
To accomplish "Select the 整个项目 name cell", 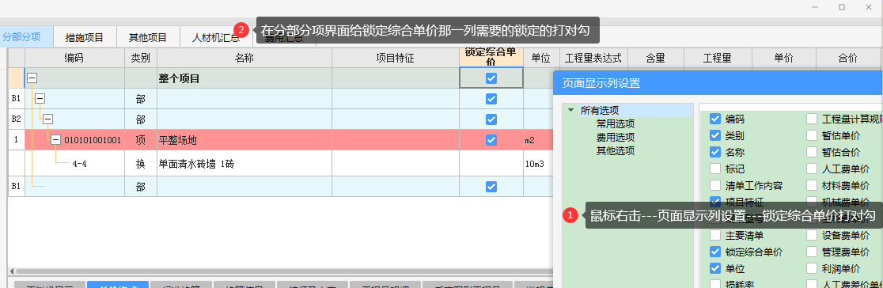I will [244, 78].
